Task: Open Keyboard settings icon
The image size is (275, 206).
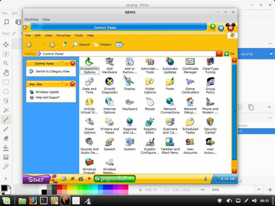Action: 130,104
